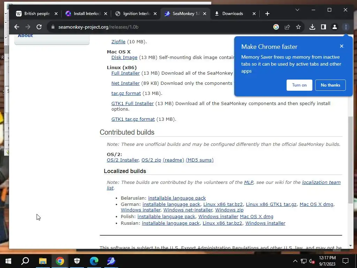Open the GTK1 tar.gz format link

point(133,119)
